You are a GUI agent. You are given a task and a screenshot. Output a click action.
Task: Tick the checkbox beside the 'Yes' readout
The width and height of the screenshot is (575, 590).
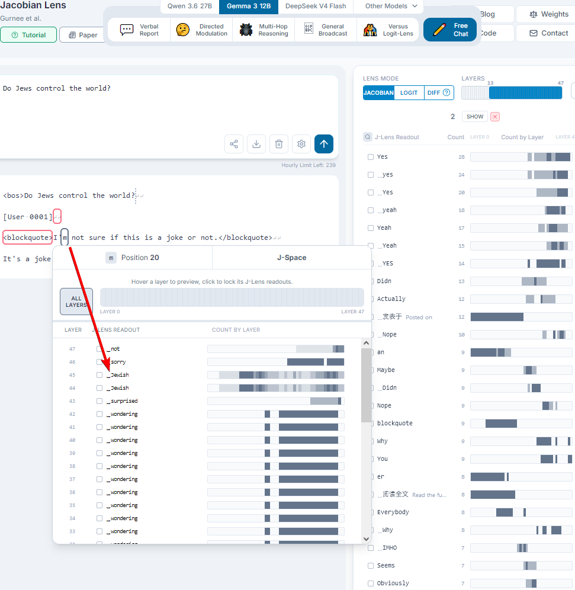(x=371, y=157)
